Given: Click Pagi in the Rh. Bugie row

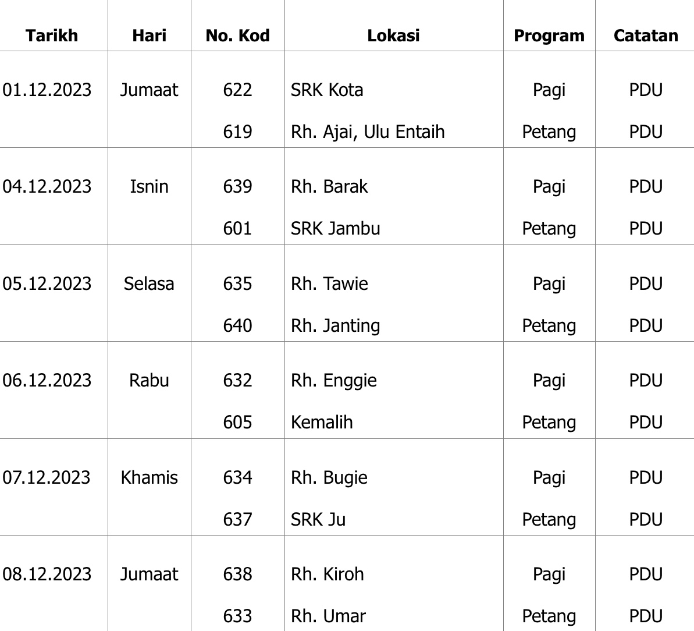Looking at the screenshot, I should tap(549, 477).
